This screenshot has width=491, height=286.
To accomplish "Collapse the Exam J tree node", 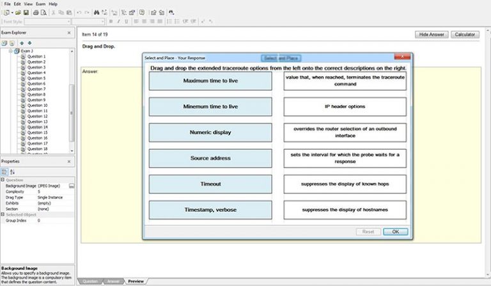I will 11,51.
